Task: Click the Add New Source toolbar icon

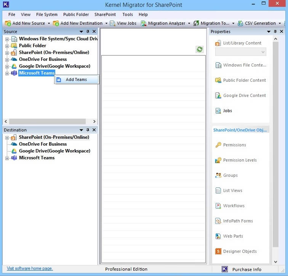Action: point(8,23)
